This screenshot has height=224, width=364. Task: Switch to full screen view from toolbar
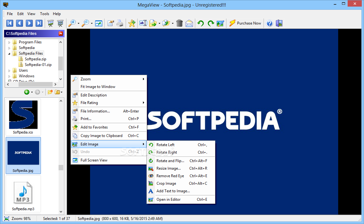pos(99,23)
